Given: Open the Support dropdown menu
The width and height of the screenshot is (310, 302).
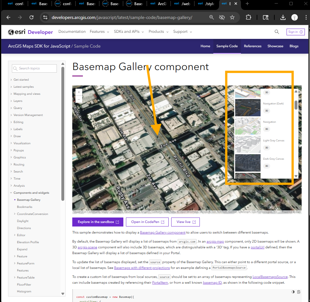Looking at the screenshot, I should click(182, 31).
